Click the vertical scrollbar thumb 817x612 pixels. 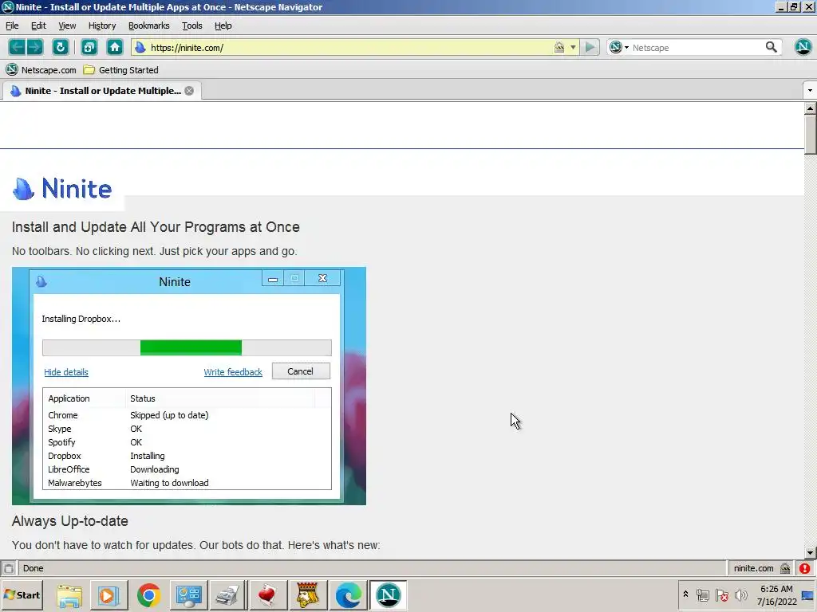coord(810,134)
